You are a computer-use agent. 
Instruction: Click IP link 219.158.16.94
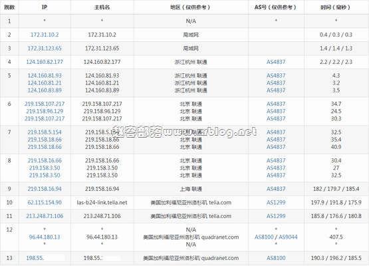pos(45,189)
